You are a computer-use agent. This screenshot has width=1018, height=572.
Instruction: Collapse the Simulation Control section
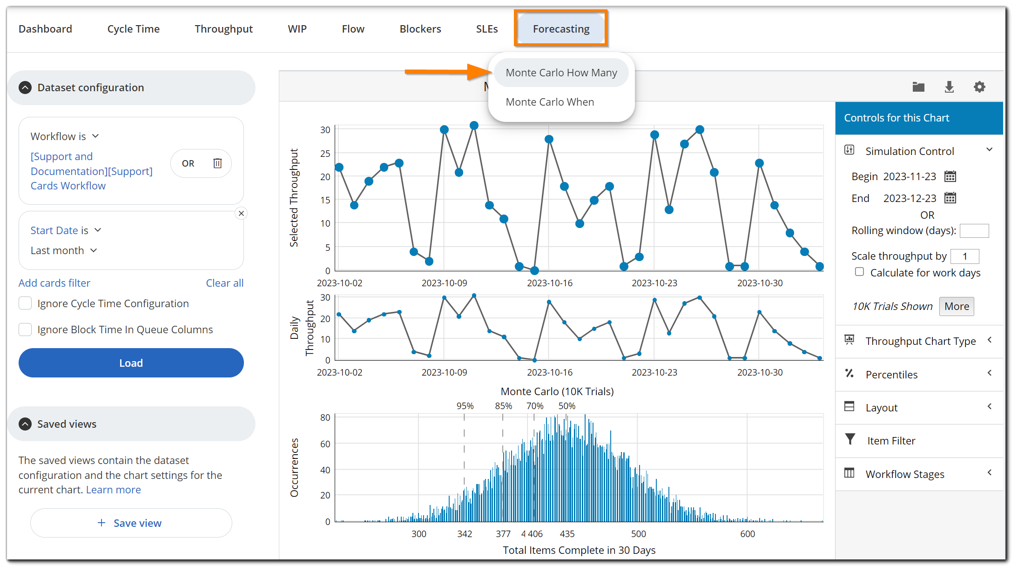coord(990,149)
